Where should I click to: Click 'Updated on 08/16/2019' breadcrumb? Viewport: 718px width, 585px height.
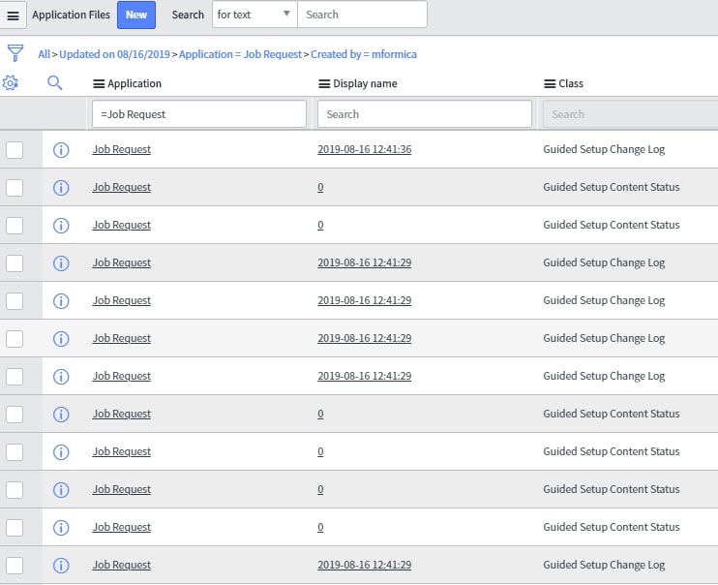[114, 54]
